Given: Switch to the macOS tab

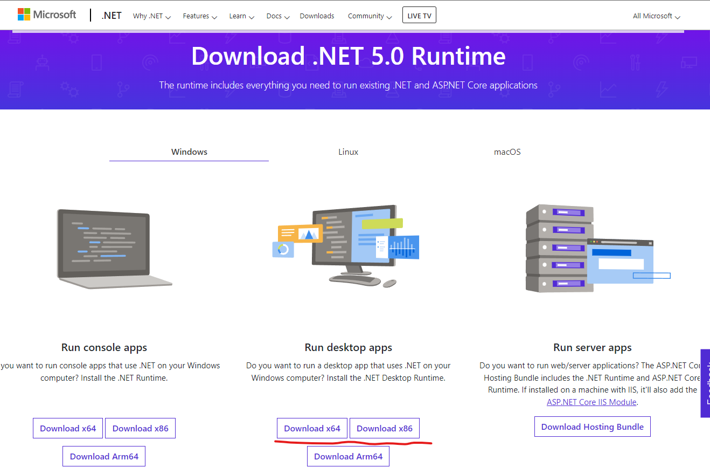Looking at the screenshot, I should (x=507, y=152).
